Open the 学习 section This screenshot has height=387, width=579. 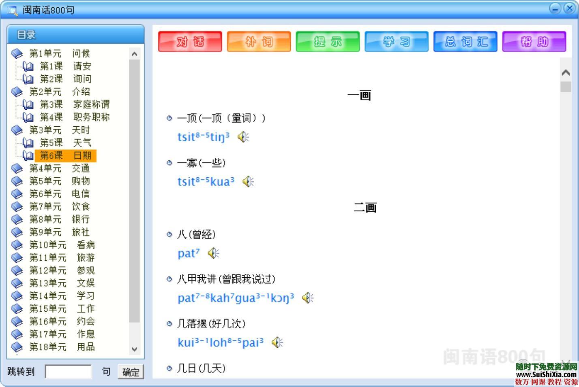[396, 41]
